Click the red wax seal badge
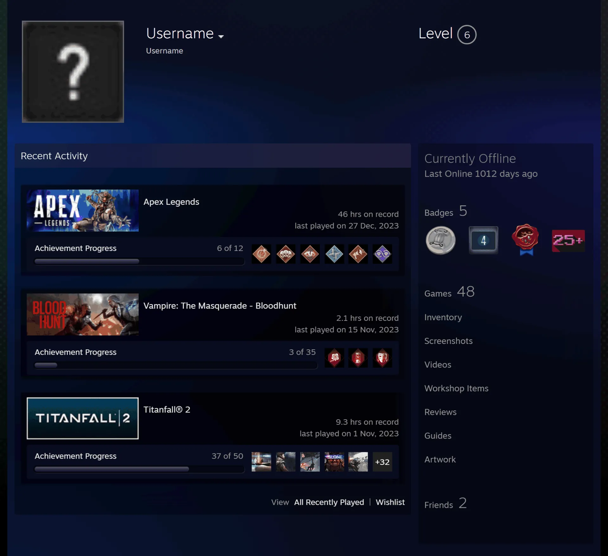 tap(525, 240)
